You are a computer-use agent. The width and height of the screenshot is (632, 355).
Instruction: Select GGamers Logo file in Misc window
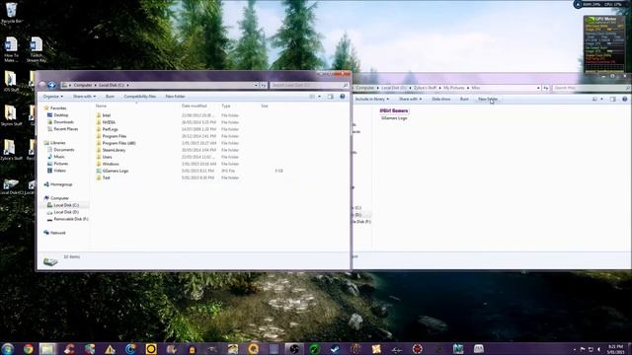coord(394,118)
